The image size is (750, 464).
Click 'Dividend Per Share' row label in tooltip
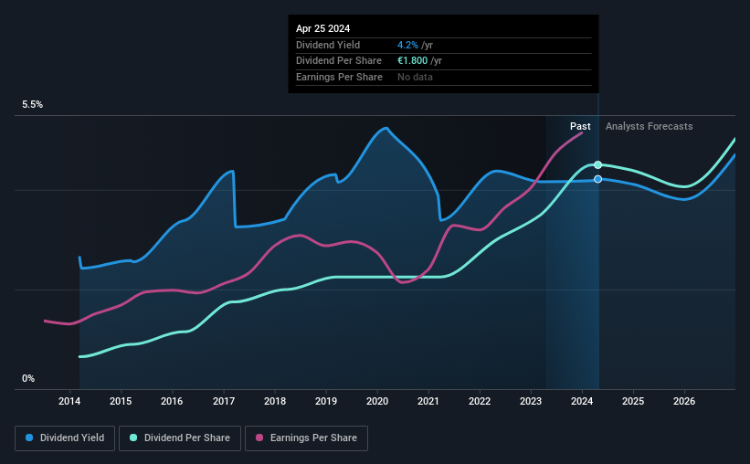(x=339, y=61)
